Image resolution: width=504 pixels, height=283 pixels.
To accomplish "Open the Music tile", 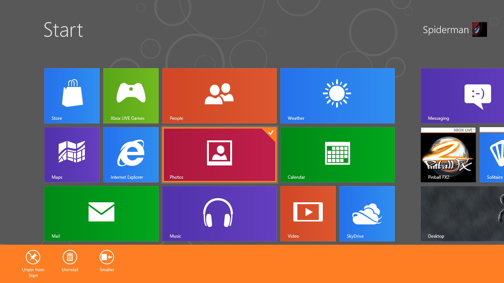I will coord(220,214).
